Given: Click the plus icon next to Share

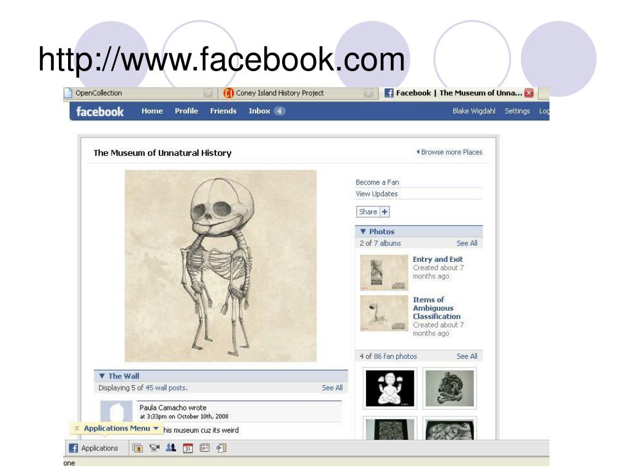Looking at the screenshot, I should (x=385, y=212).
